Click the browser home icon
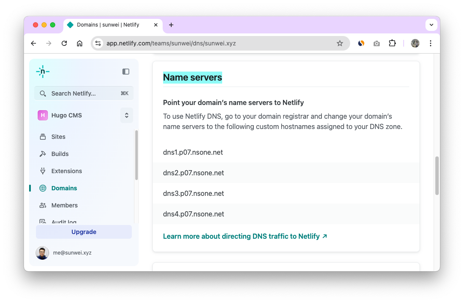The height and width of the screenshot is (303, 464). point(80,44)
